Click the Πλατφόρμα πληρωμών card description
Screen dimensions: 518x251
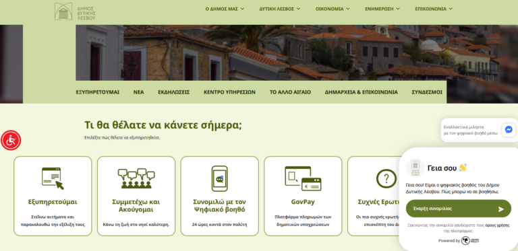click(303, 221)
